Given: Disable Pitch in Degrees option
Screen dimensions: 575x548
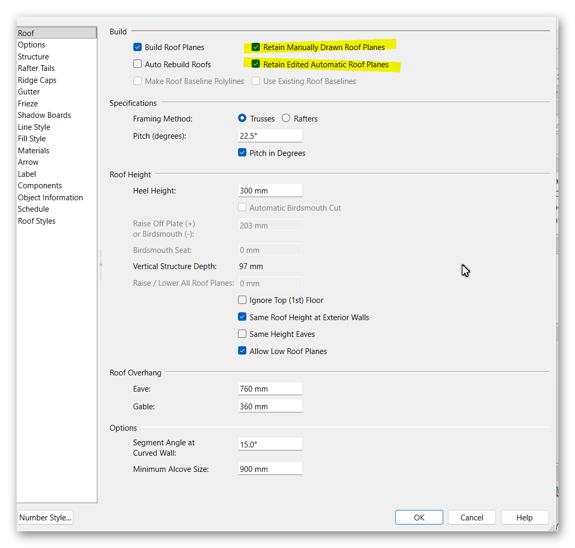Looking at the screenshot, I should click(x=242, y=153).
